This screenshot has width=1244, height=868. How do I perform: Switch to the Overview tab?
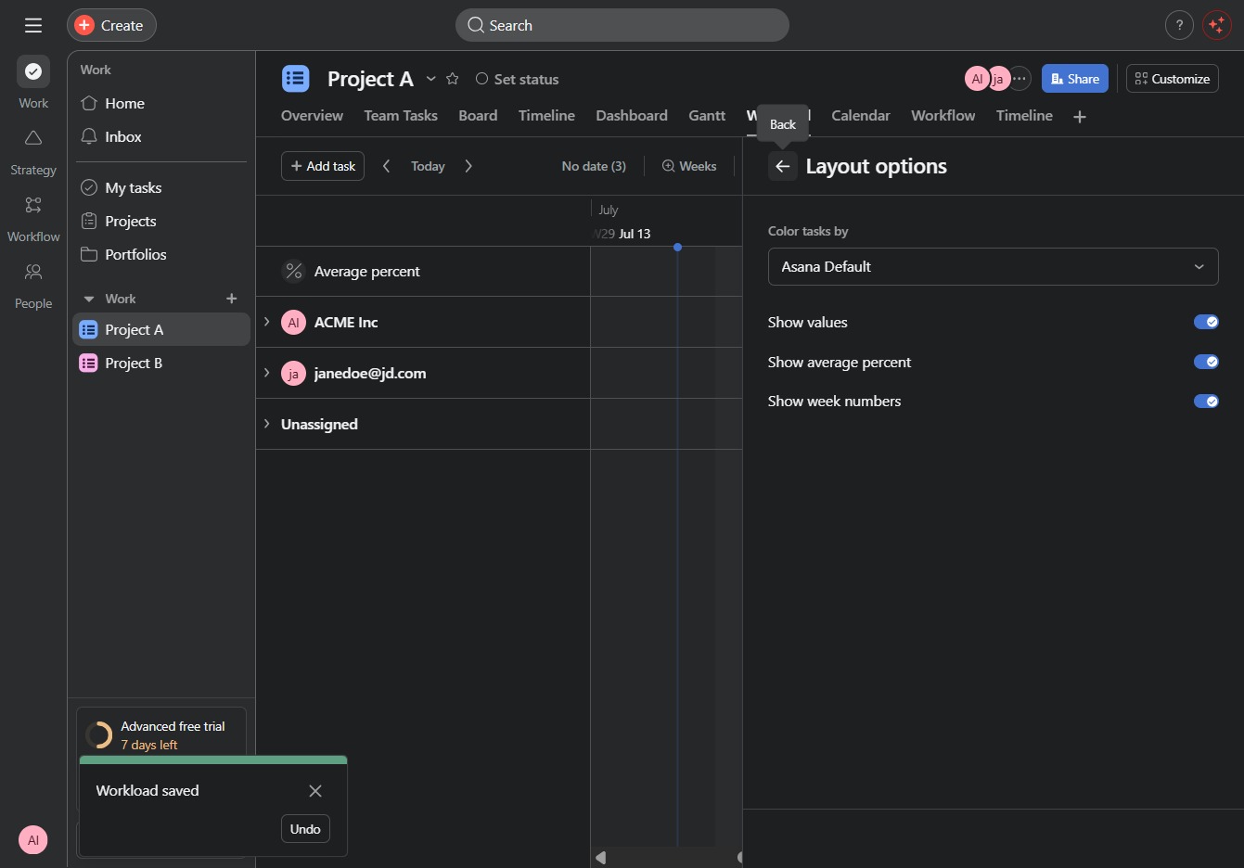click(312, 115)
